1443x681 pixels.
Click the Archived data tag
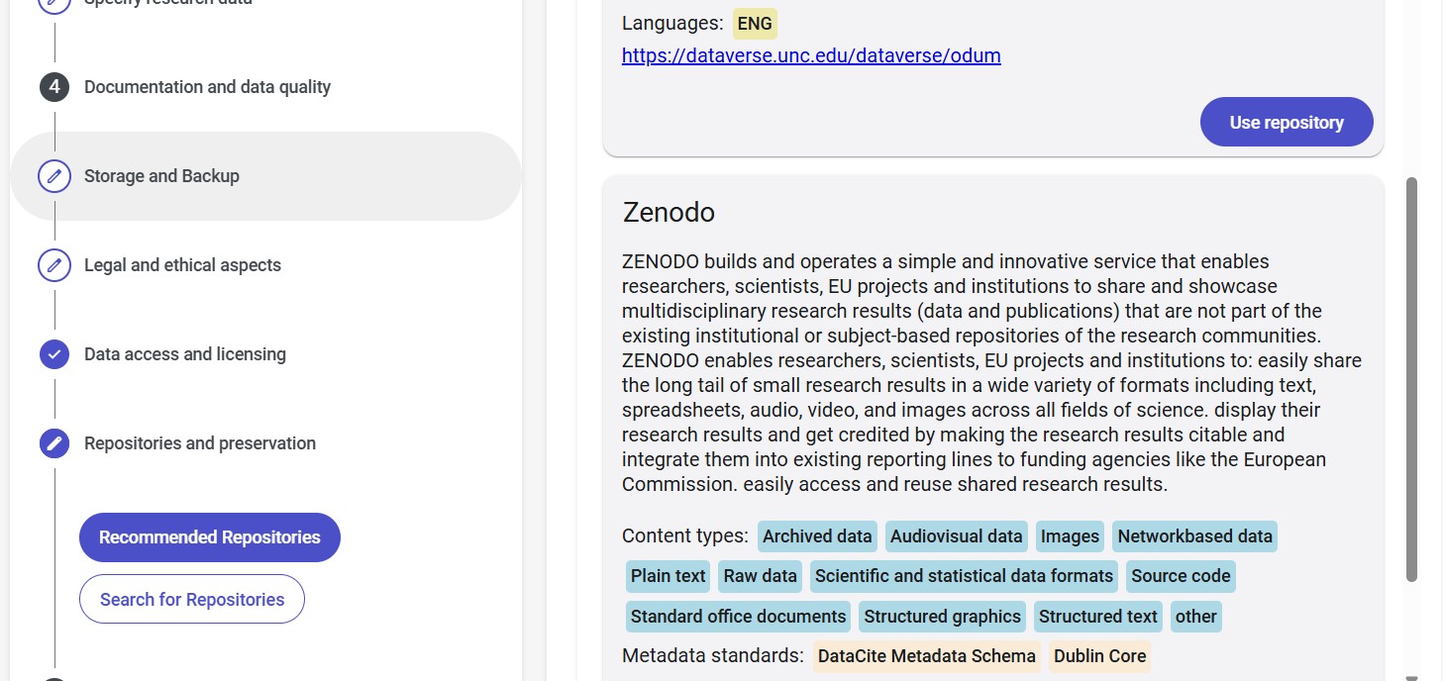(817, 536)
